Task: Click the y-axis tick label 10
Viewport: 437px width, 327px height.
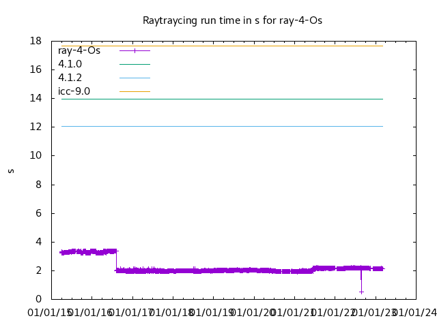Action: [x=37, y=155]
